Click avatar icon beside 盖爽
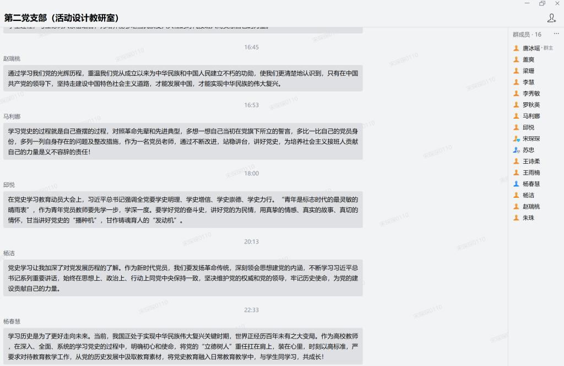The height and width of the screenshot is (366, 564). point(516,59)
